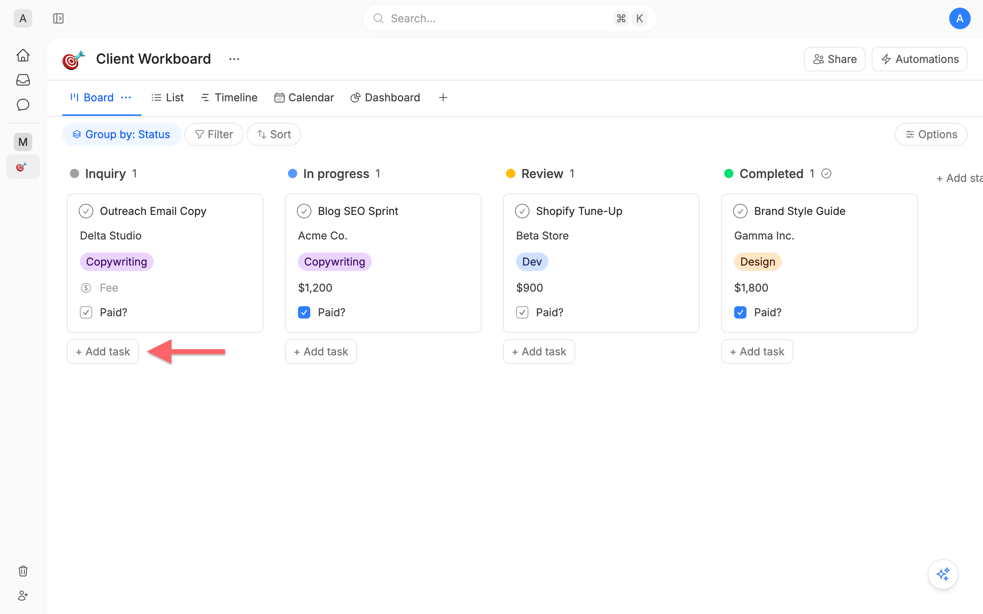Click the Search input field
The width and height of the screenshot is (983, 614).
(x=510, y=18)
